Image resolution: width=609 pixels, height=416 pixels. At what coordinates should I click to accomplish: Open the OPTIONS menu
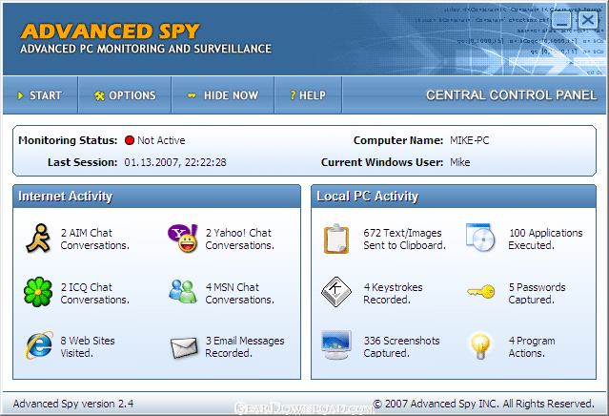coord(125,95)
